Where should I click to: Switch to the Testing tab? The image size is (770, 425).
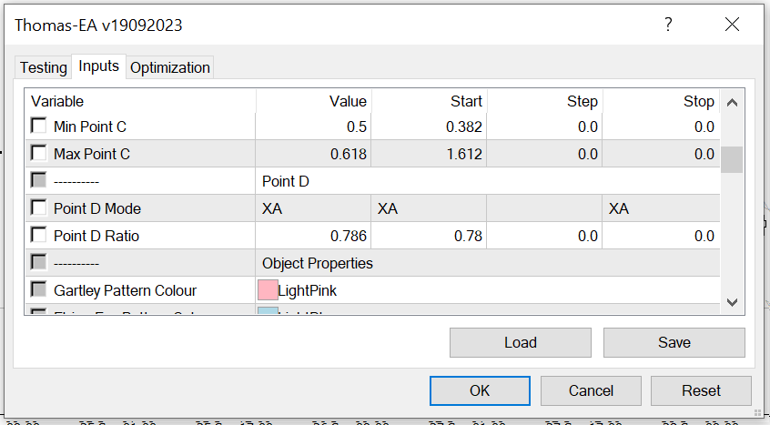click(43, 67)
